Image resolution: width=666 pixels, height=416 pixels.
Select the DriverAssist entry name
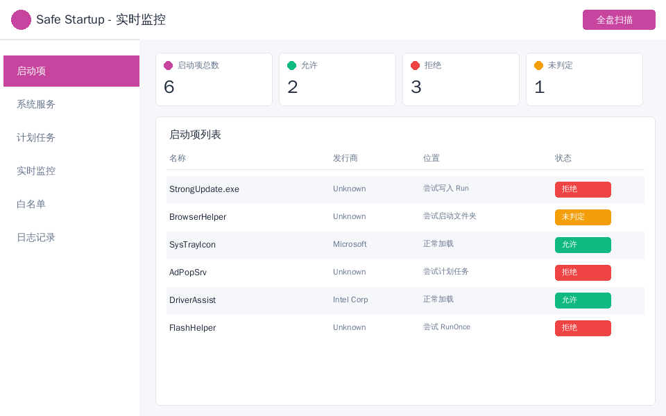[192, 300]
